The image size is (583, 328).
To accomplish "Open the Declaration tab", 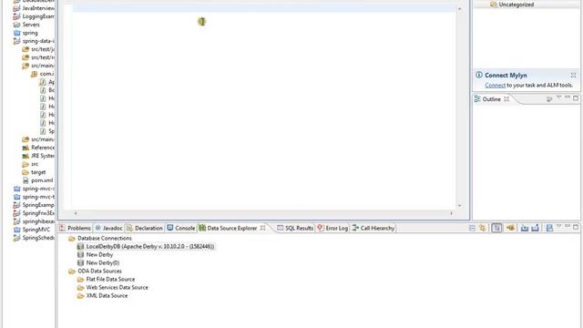I will pyautogui.click(x=144, y=228).
